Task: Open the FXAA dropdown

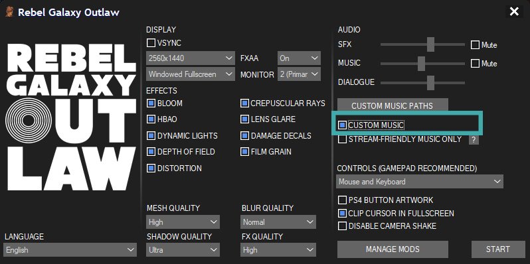Action: coord(299,58)
